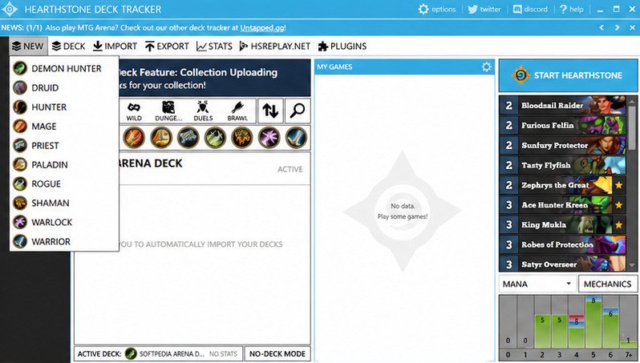Open the PLUGINS menu
The height and width of the screenshot is (363, 640).
click(342, 46)
